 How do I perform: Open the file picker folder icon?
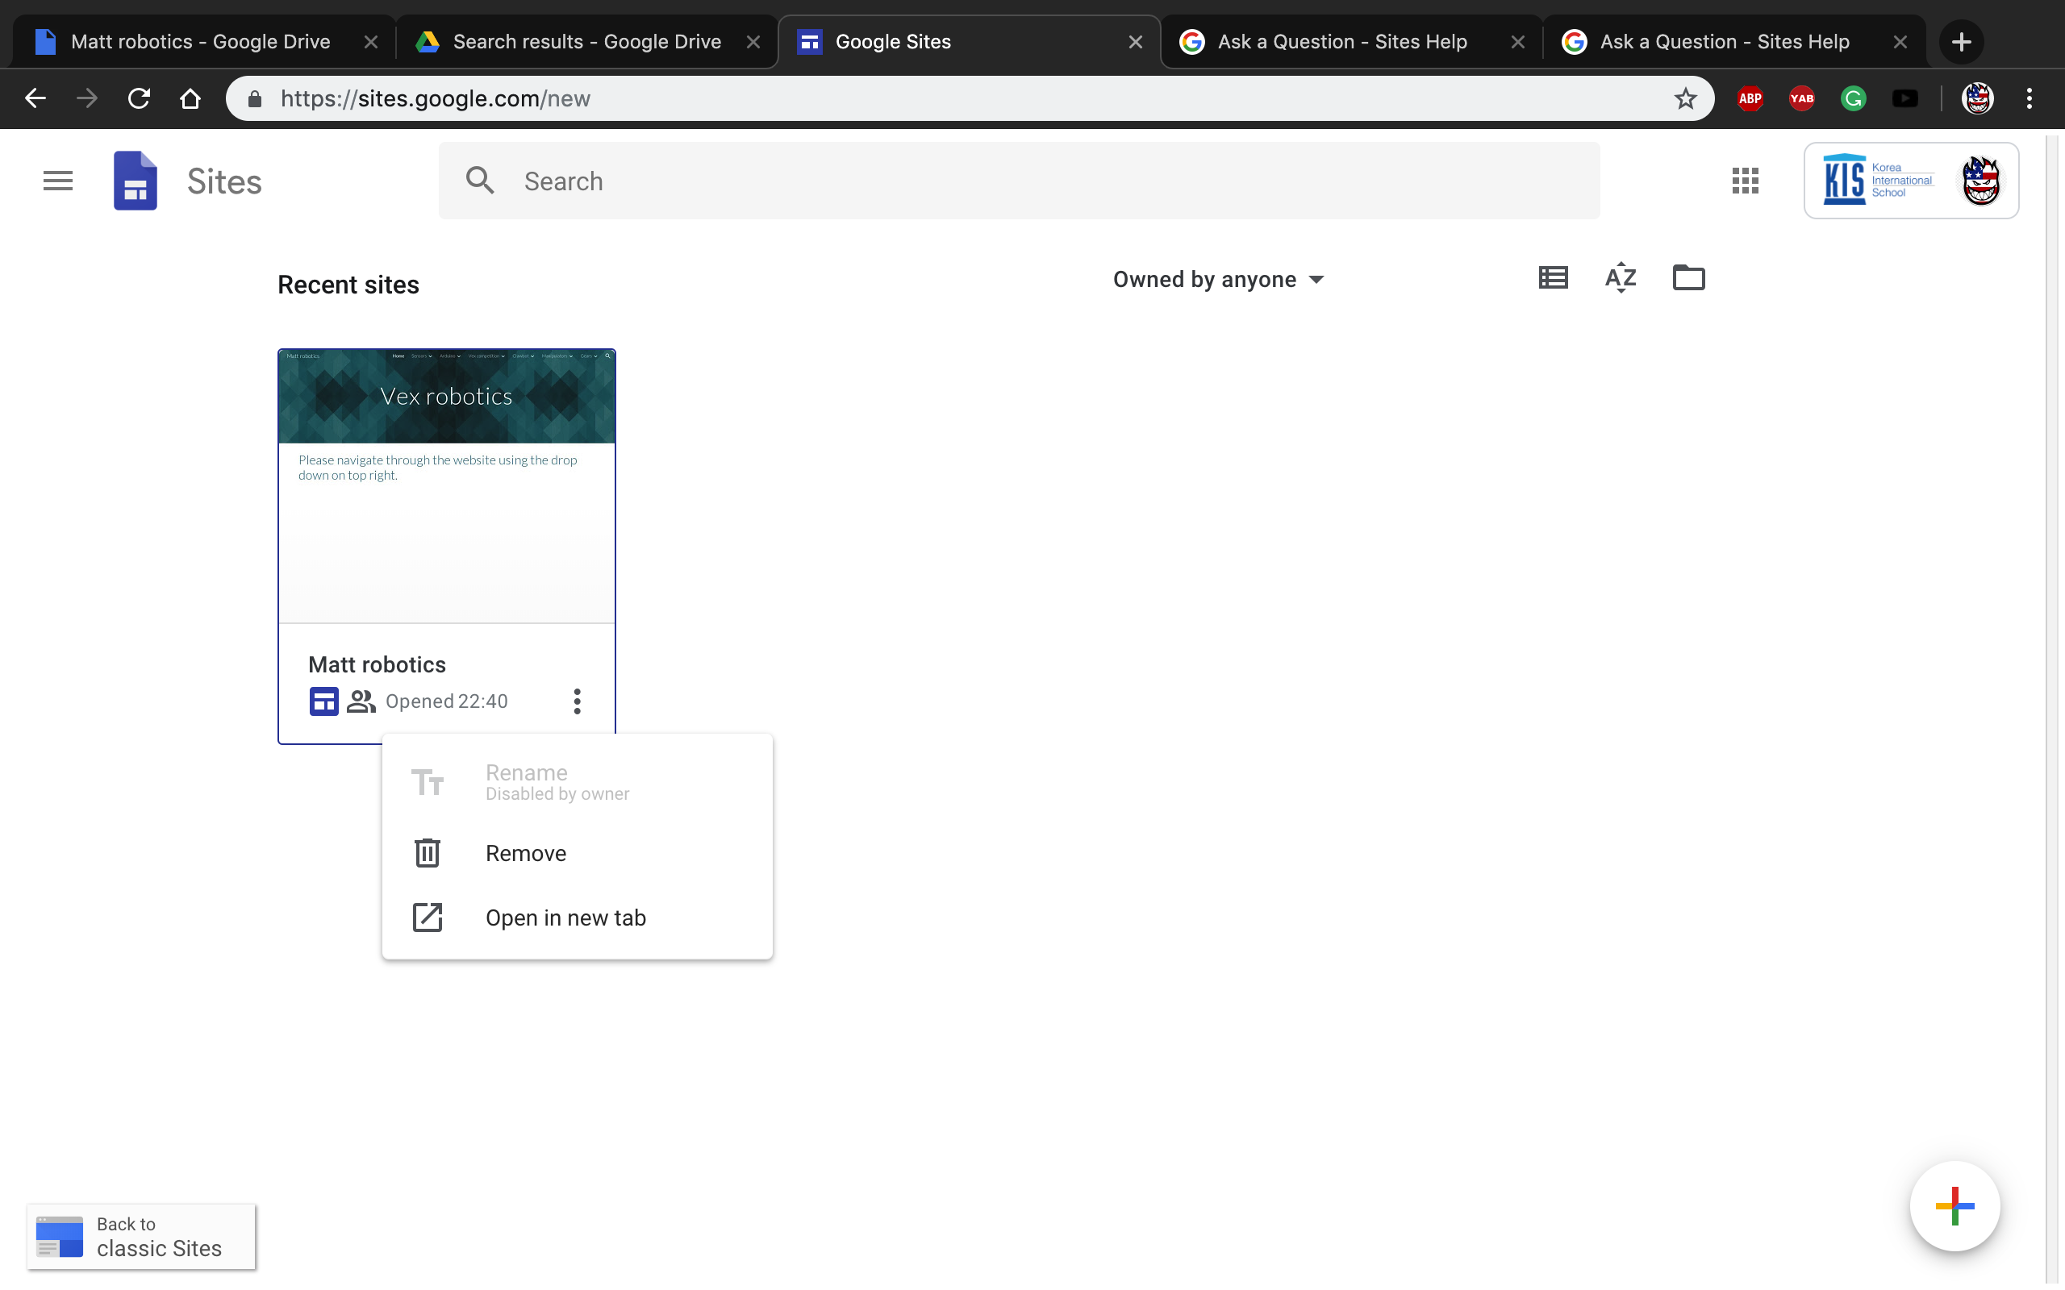1687,278
